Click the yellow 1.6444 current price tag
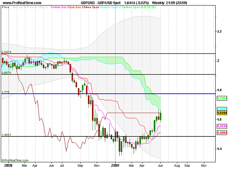This screenshot has width=230, height=173. click(222, 113)
